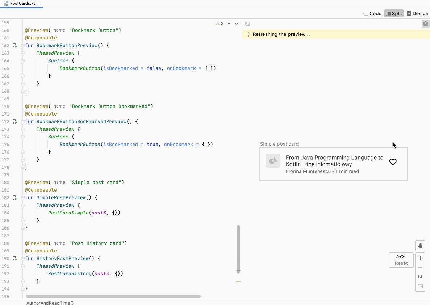This screenshot has height=305, width=430.
Task: Zoom out the preview with minus
Action: click(420, 267)
